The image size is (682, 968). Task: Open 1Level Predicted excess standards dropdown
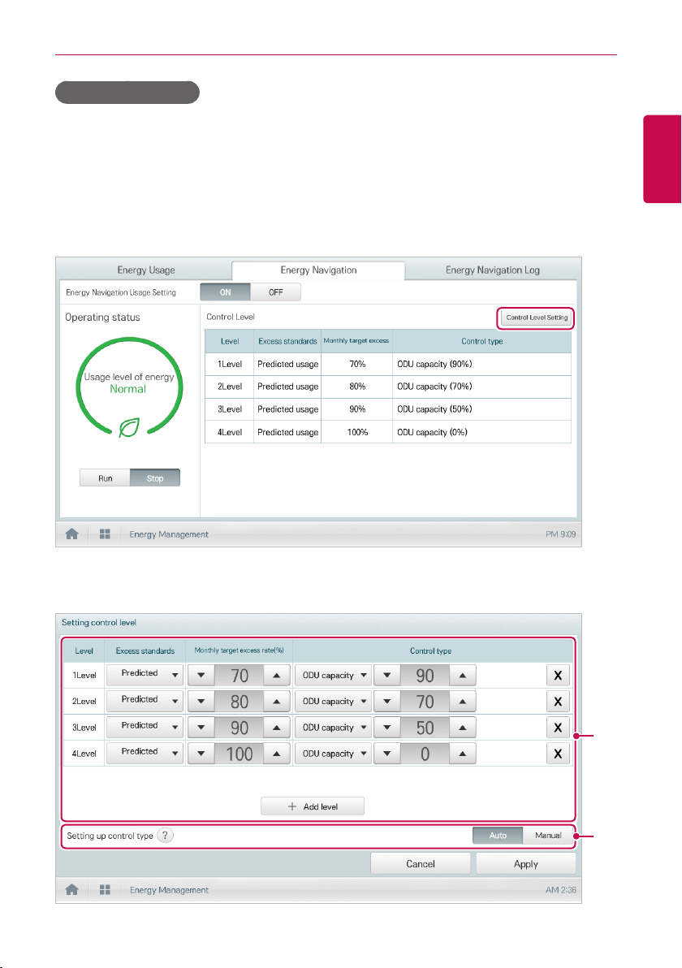(x=145, y=675)
